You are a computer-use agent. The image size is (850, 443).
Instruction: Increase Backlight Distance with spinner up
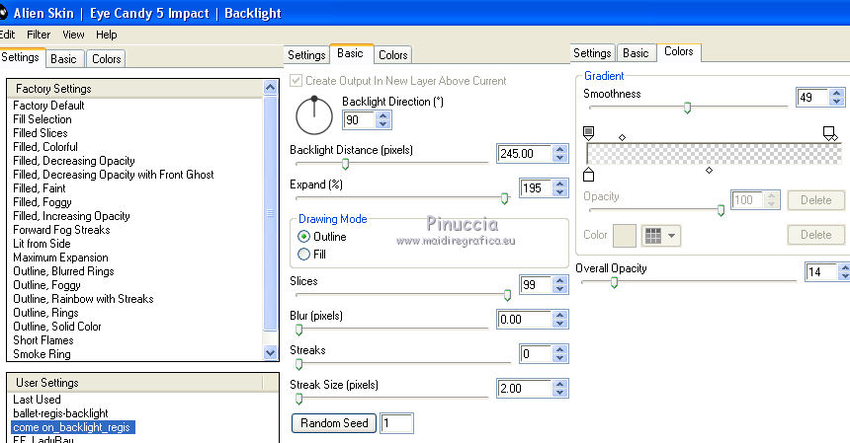(560, 149)
